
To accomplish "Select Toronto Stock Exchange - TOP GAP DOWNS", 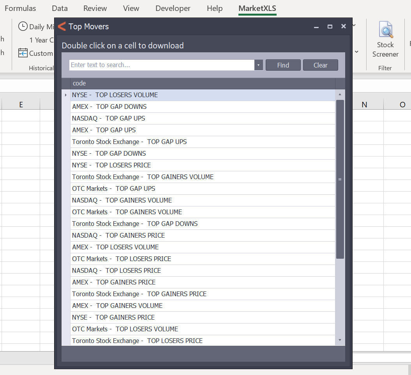I will click(x=135, y=224).
